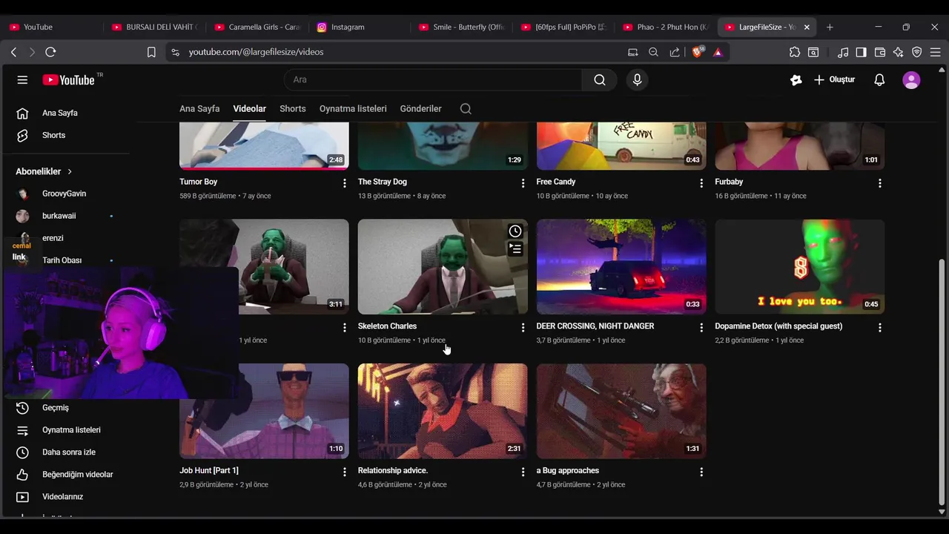Toggle the Brave sidebar panel
The image size is (949, 534).
click(861, 52)
